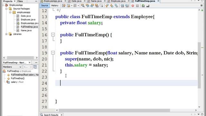Close the EmployeeApp.java tab
The width and height of the screenshot is (206, 116).
pyautogui.click(x=65, y=1)
